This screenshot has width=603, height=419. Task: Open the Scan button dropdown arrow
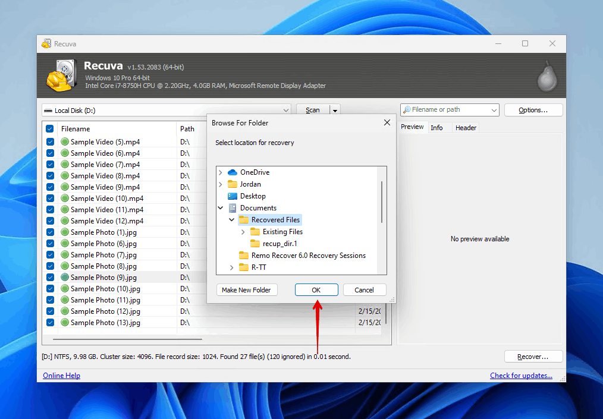pyautogui.click(x=335, y=111)
